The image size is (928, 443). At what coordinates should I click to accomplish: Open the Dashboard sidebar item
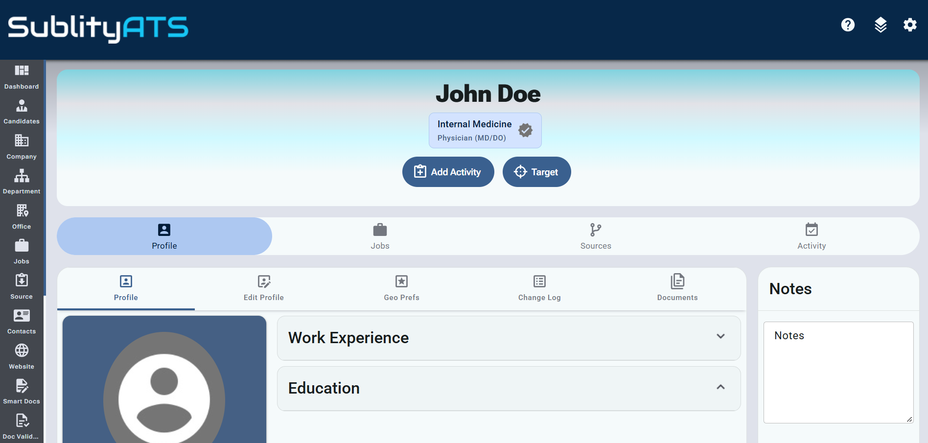tap(22, 77)
